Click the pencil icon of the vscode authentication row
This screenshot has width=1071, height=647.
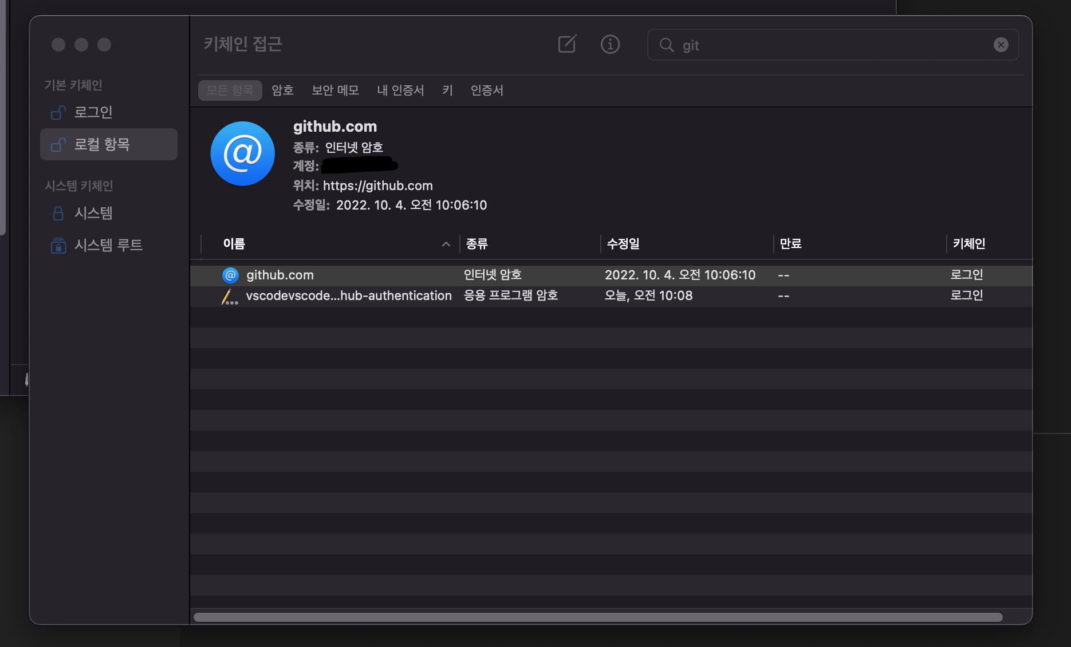tap(230, 297)
